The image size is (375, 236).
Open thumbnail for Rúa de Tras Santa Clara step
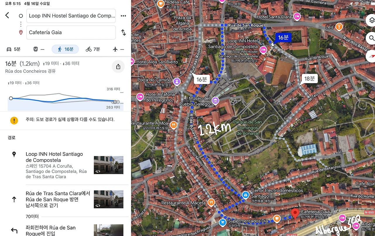pos(108,199)
